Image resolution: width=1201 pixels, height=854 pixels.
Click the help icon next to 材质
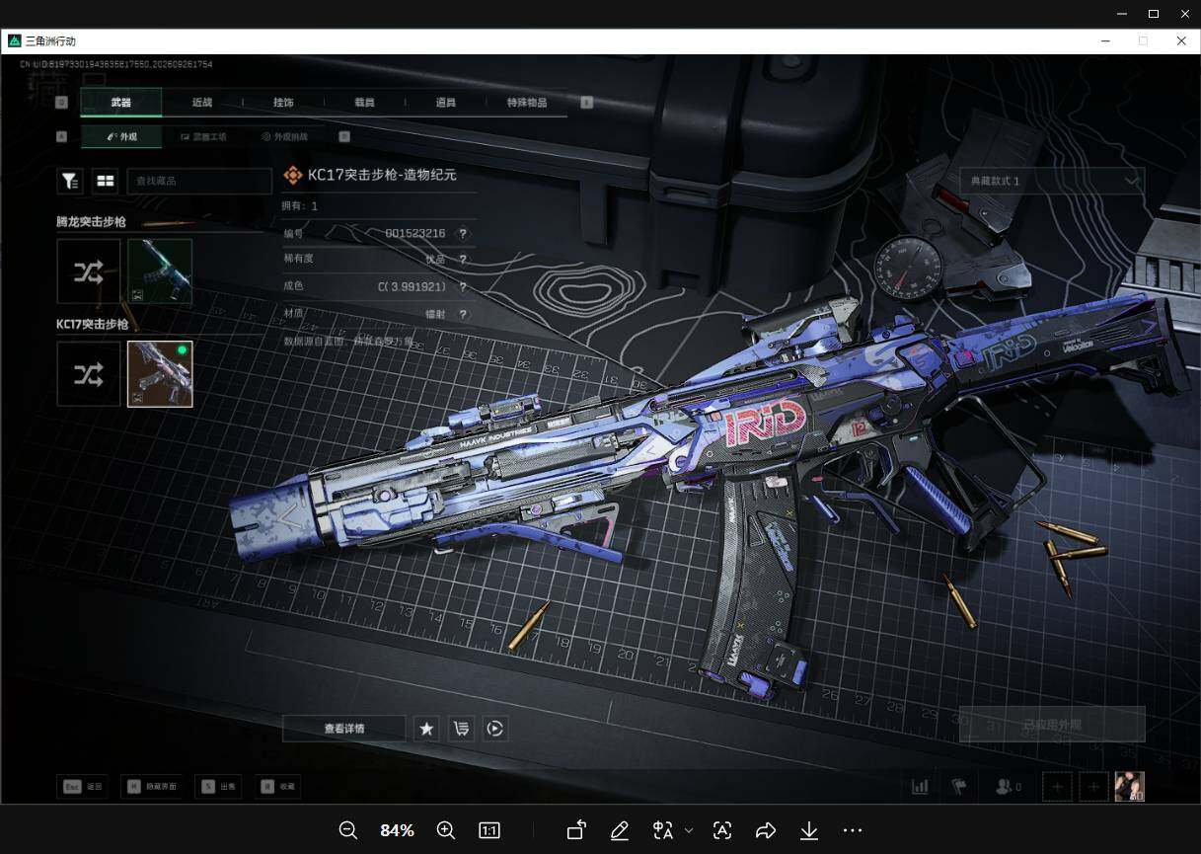462,314
